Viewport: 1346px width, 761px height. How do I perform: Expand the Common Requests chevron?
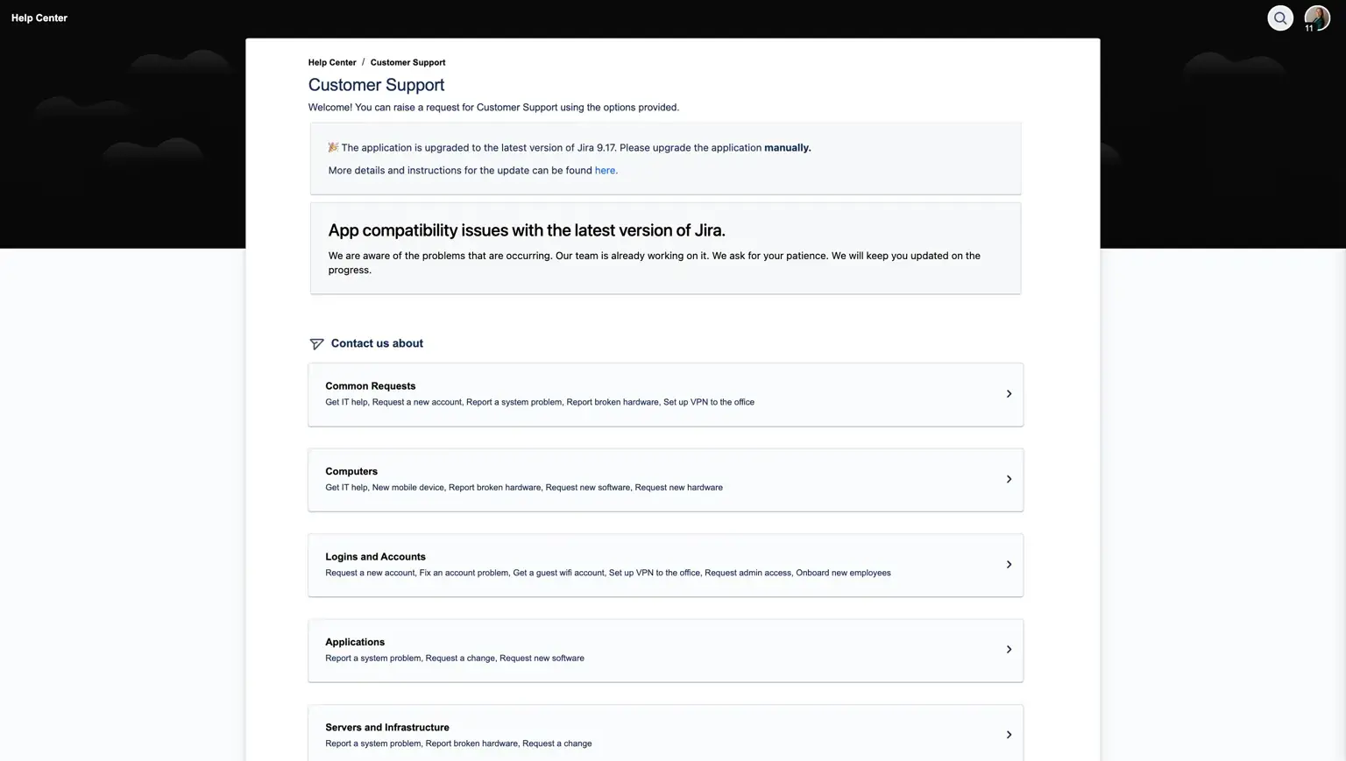coord(1009,394)
